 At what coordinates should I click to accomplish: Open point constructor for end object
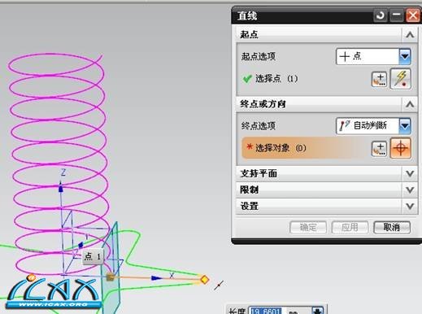[x=379, y=149]
